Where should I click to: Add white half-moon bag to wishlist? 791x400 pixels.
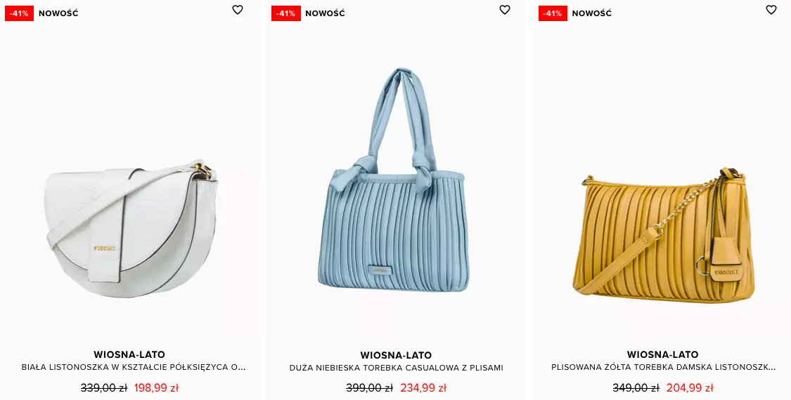click(238, 10)
